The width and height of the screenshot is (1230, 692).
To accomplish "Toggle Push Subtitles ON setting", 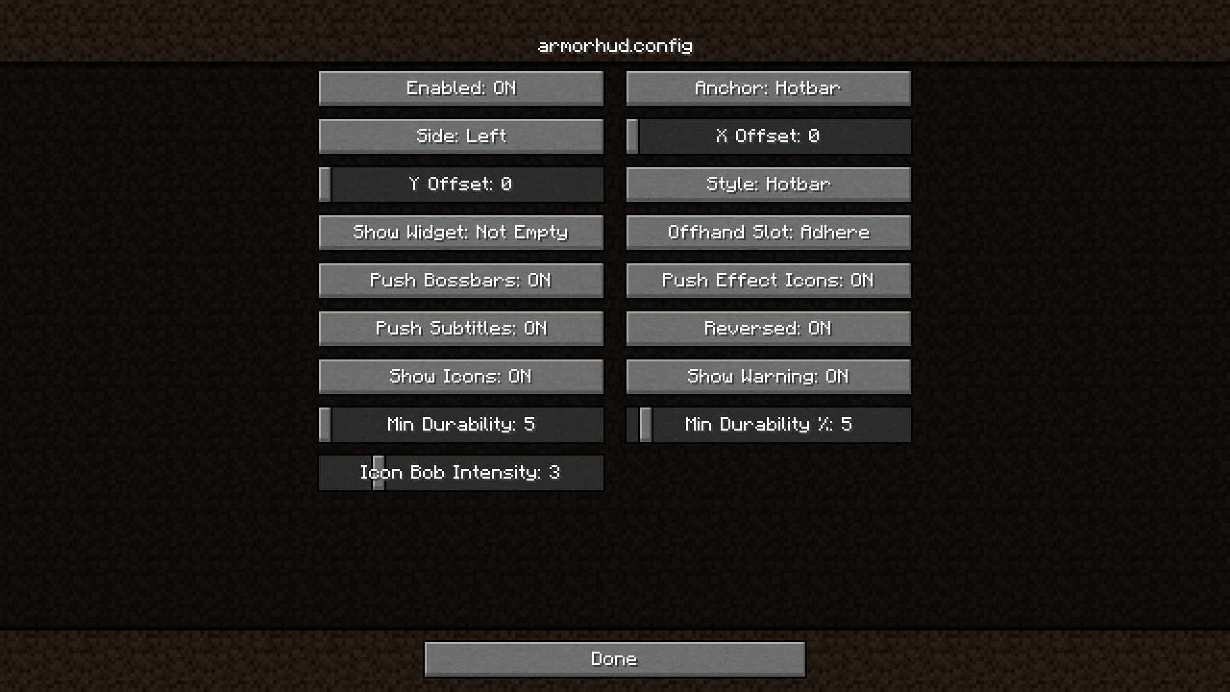I will pyautogui.click(x=461, y=328).
